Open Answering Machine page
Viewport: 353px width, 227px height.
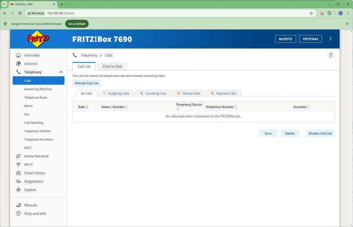(39, 89)
